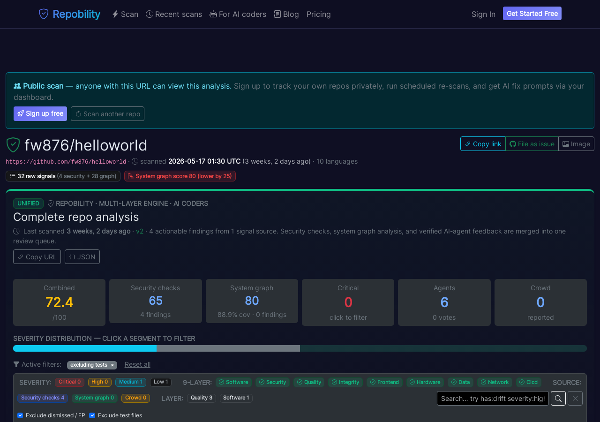Click the 'Complete repo analysis' heading
This screenshot has width=600, height=422.
(x=76, y=217)
